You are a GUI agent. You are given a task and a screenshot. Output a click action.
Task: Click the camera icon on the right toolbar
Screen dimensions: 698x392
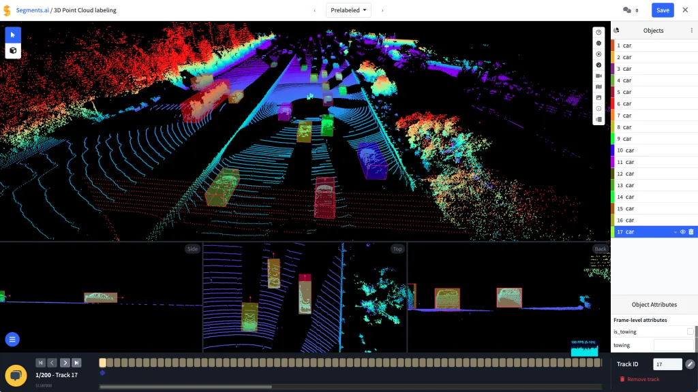point(599,76)
